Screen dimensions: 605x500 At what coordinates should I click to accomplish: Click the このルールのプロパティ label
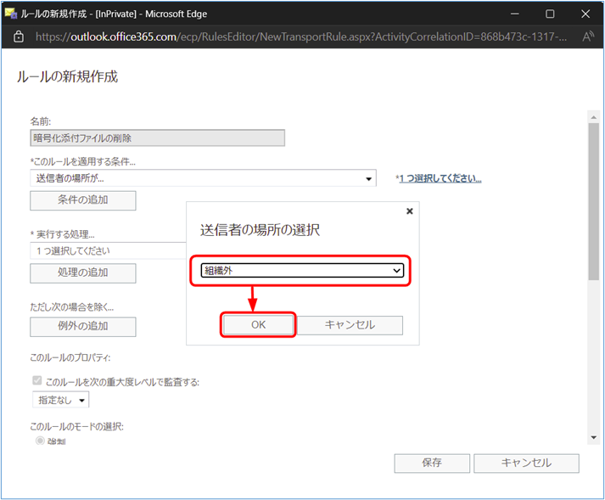click(x=70, y=358)
